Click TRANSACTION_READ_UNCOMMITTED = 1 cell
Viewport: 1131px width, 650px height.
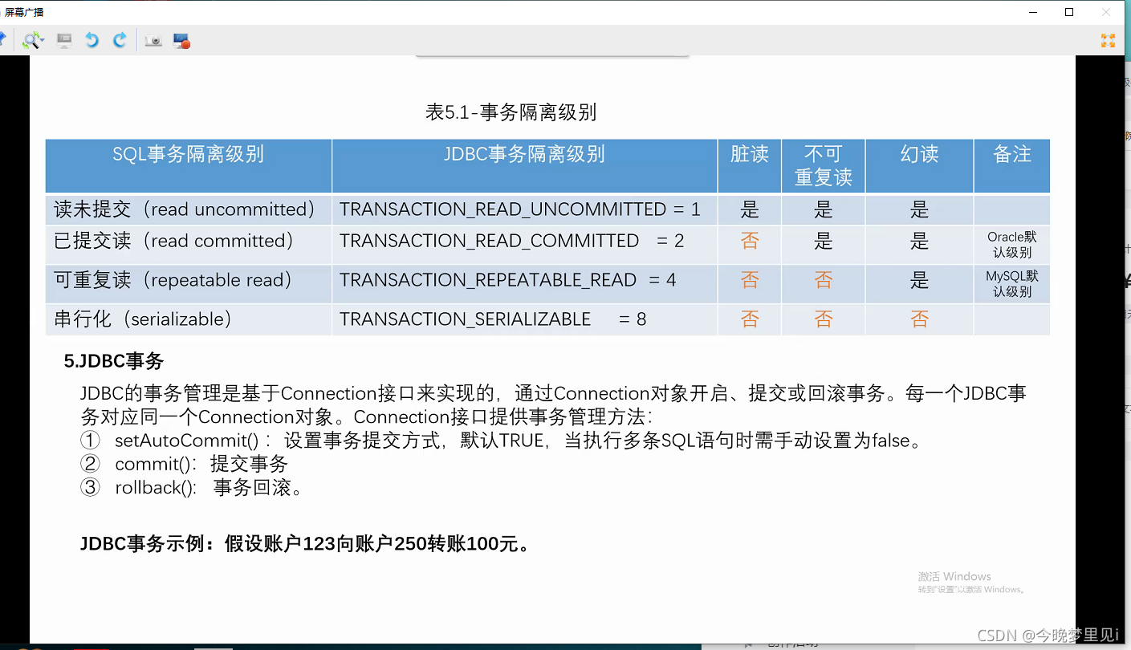pos(525,209)
